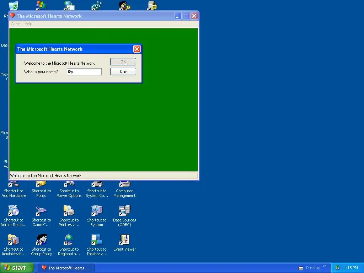The width and height of the screenshot is (364, 273).
Task: Click the green network tray icon
Action: click(x=338, y=268)
